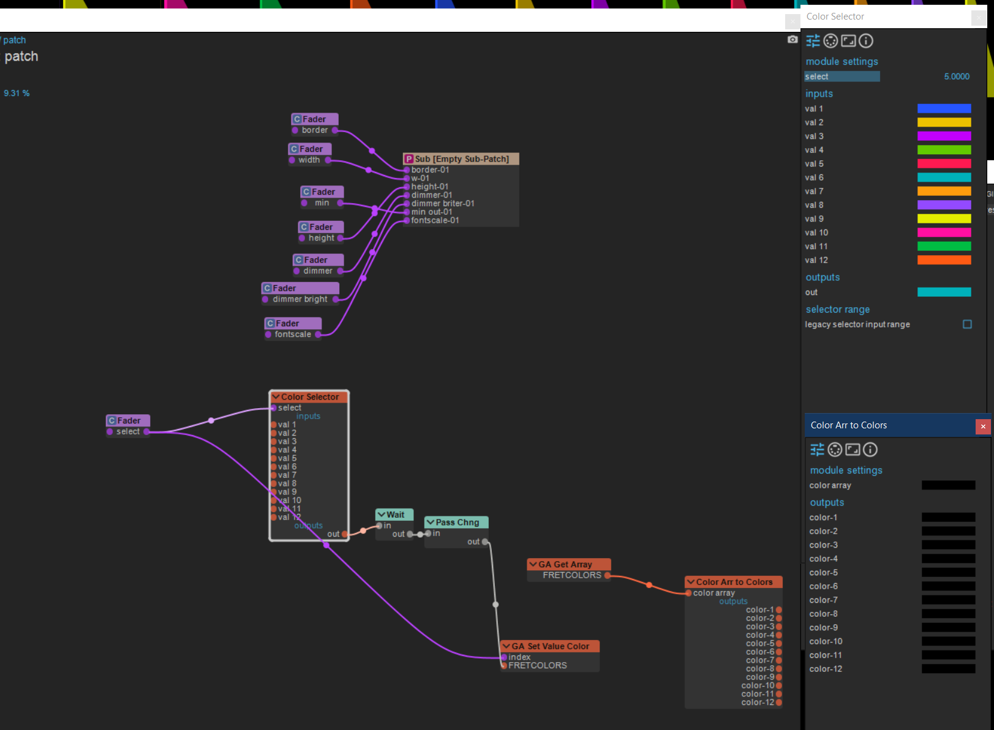The image size is (994, 730).
Task: Open the val 5 red color swatch
Action: coord(944,164)
